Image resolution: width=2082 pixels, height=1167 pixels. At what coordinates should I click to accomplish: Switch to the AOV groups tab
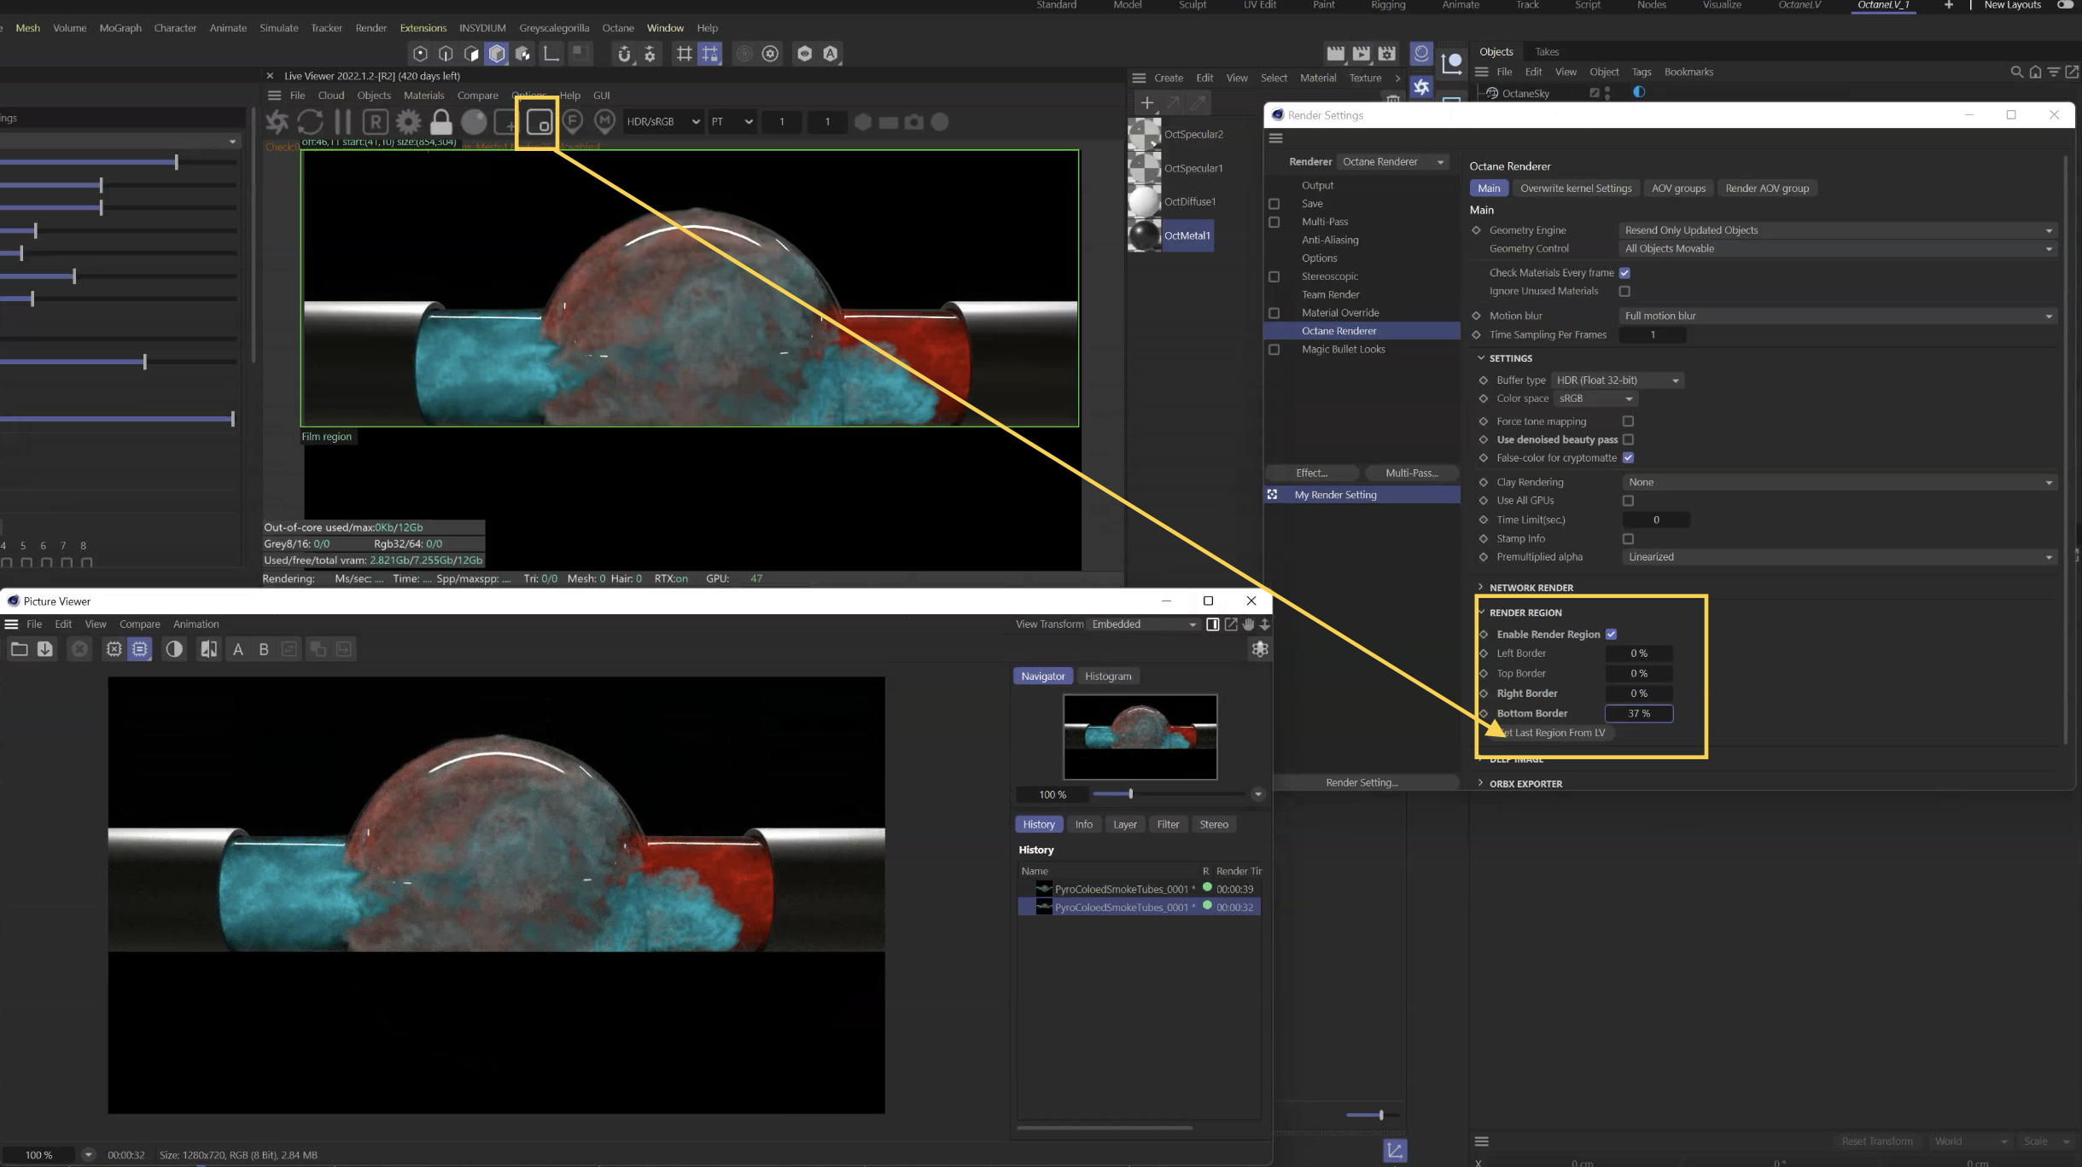click(1677, 189)
